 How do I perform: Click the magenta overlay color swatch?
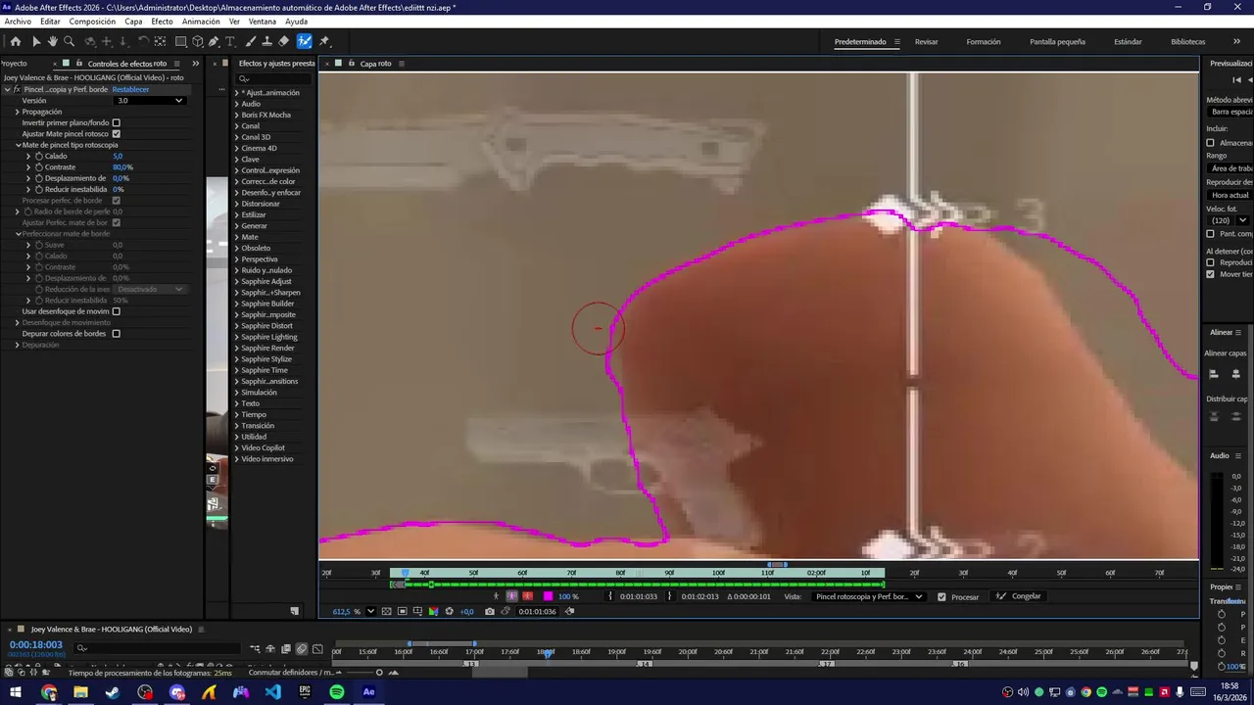coord(548,596)
